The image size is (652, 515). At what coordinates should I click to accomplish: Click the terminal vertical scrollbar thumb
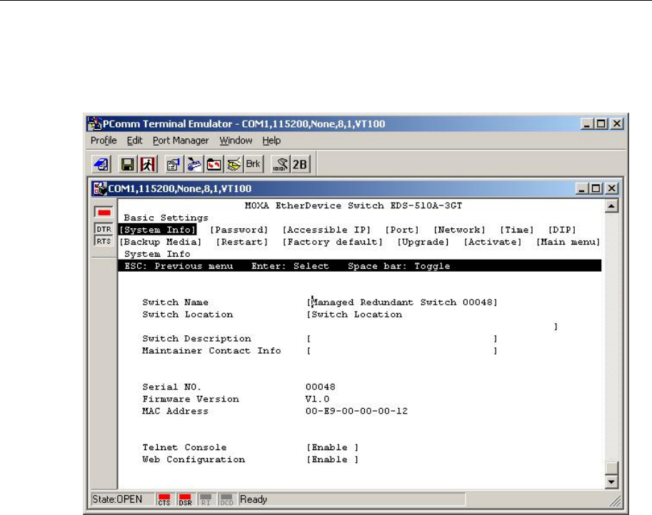611,468
